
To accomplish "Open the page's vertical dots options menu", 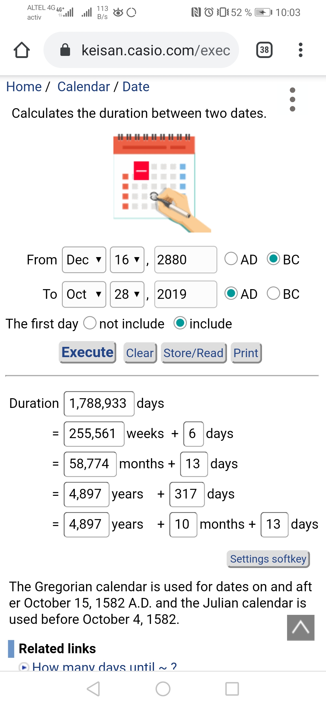I will (292, 99).
